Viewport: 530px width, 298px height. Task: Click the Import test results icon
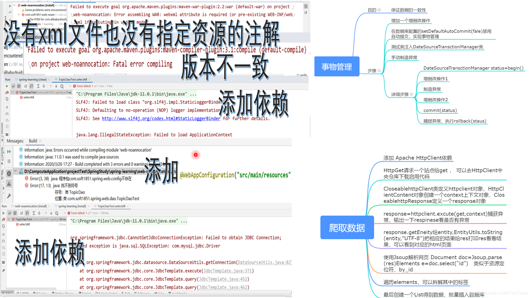pos(7,126)
